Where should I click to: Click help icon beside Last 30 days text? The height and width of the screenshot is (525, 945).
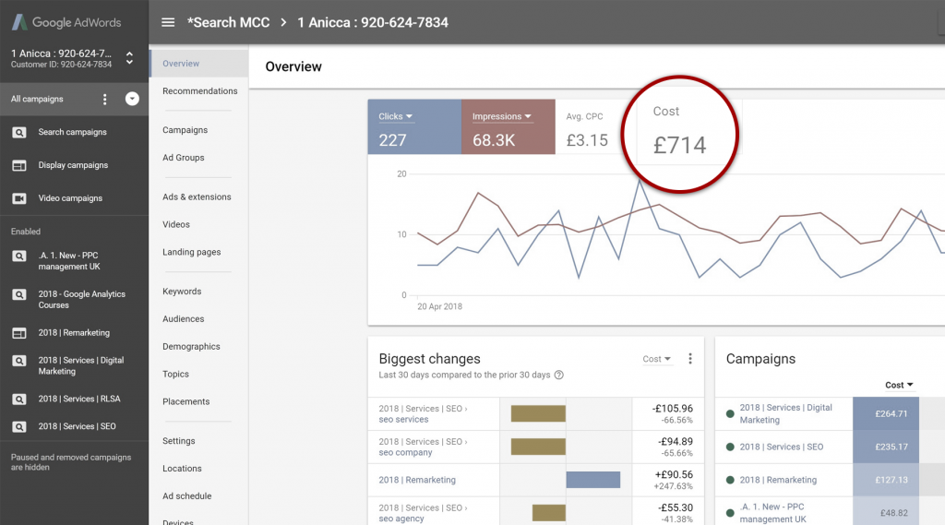tap(559, 376)
